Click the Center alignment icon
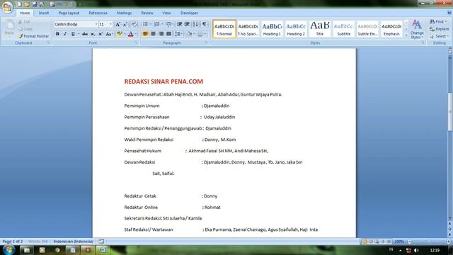Viewport: 453px width, 255px height. 153,34
